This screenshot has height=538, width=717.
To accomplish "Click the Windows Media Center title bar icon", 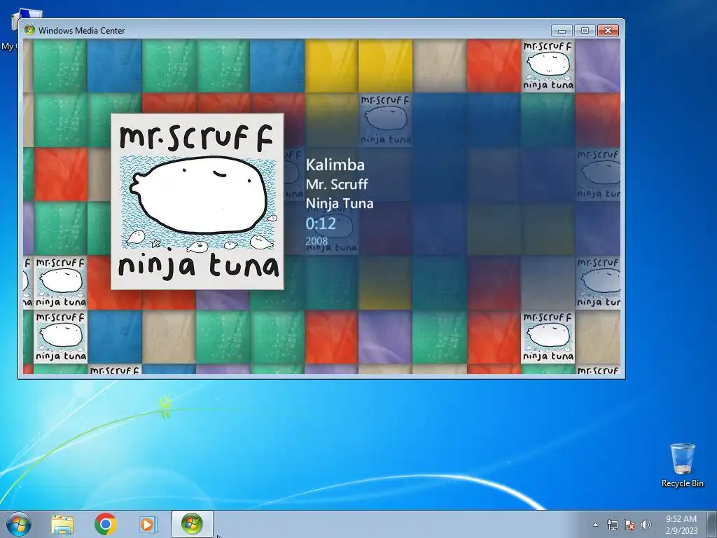I will 29,30.
